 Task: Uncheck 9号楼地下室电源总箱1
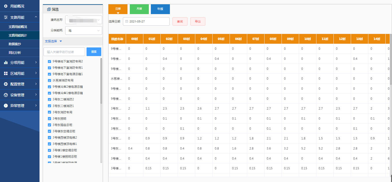(x=49, y=74)
